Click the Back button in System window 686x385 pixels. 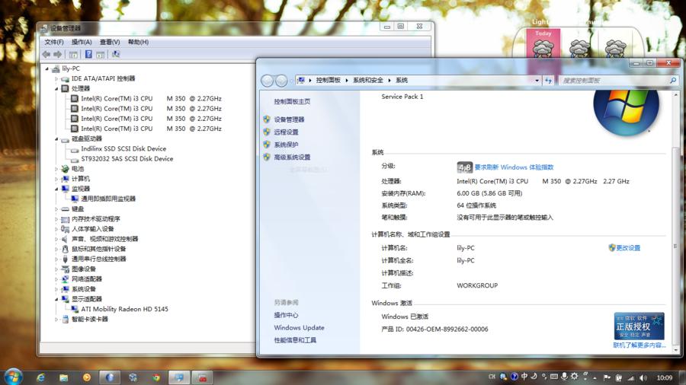coord(268,81)
